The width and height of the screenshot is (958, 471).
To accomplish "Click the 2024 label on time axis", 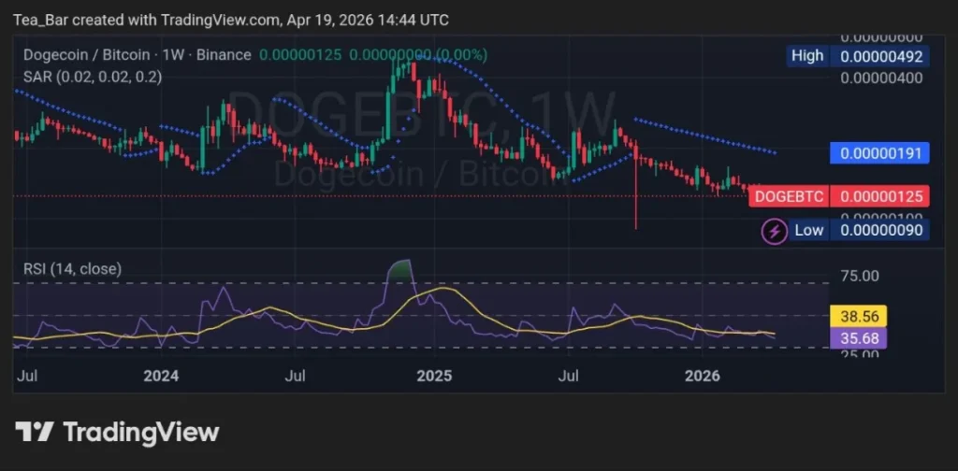I will coord(162,376).
